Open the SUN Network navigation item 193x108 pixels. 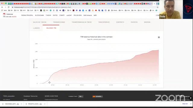[x=88, y=15]
